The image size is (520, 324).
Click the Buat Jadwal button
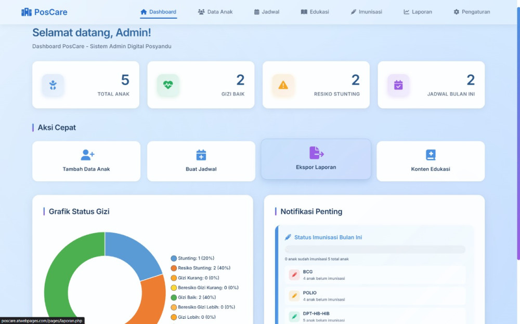[x=201, y=161]
